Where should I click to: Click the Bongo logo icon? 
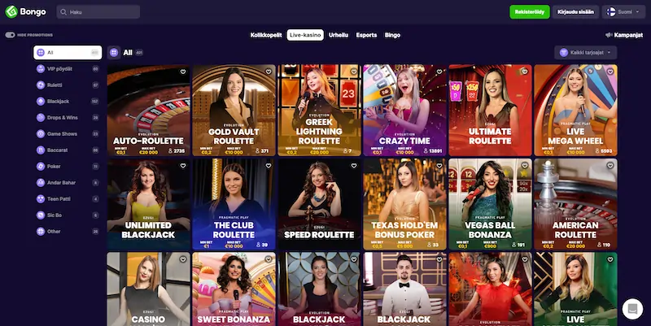[x=11, y=11]
